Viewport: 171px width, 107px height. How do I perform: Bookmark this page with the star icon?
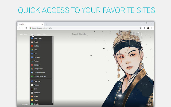[x=140, y=28]
